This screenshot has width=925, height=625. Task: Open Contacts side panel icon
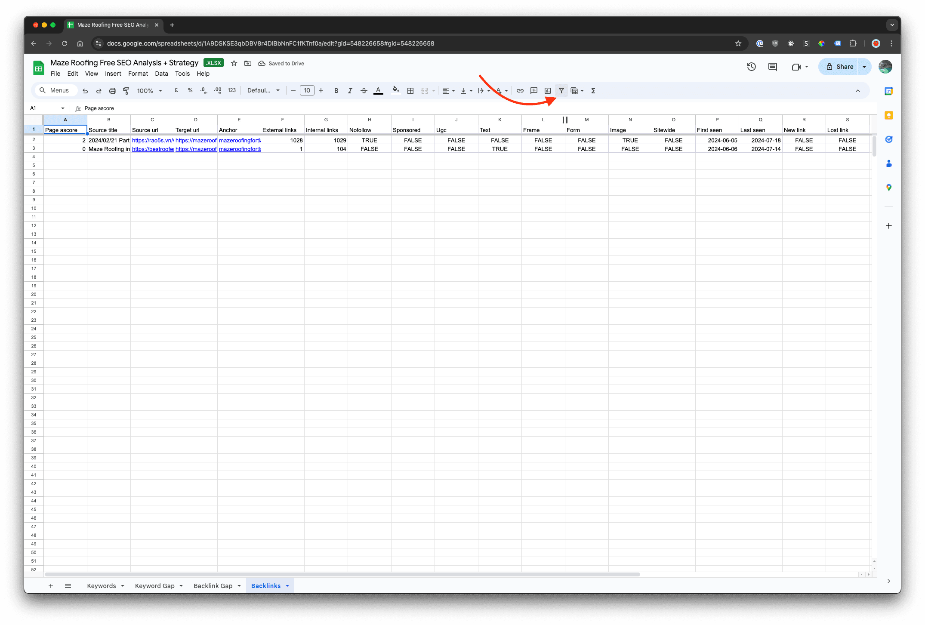pyautogui.click(x=889, y=163)
